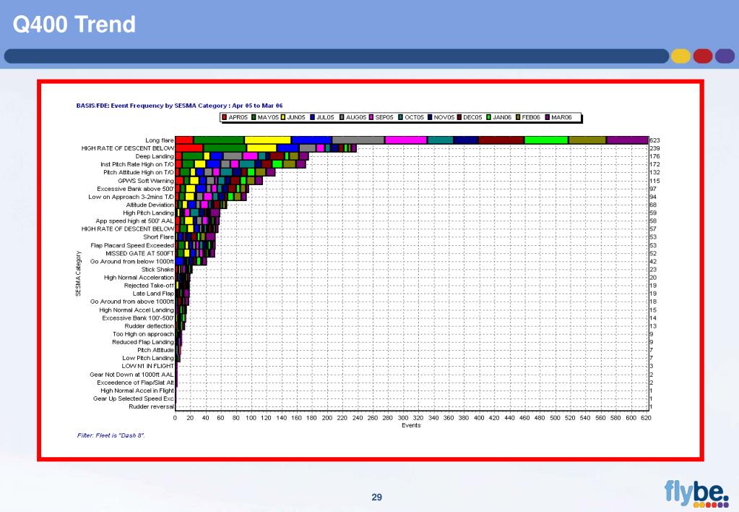The height and width of the screenshot is (512, 739).
Task: Click the 'Stick Shake' label
Action: [x=157, y=270]
